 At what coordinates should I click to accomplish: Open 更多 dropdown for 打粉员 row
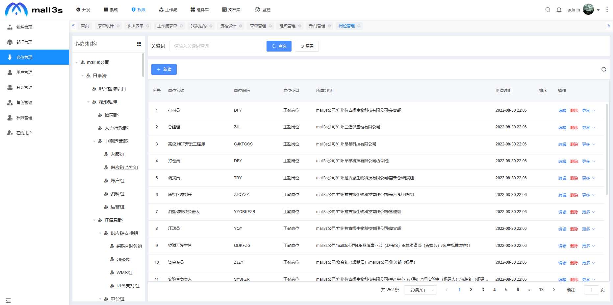pyautogui.click(x=588, y=111)
